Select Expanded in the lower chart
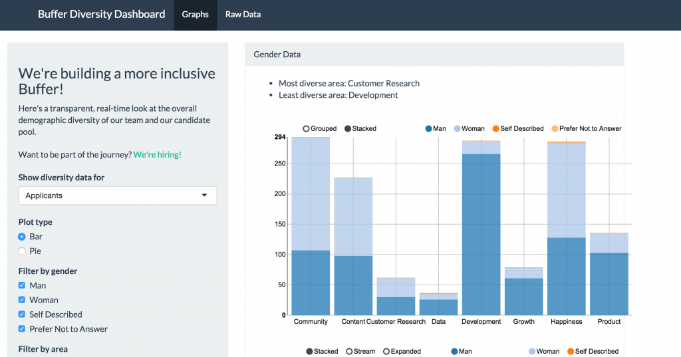This screenshot has width=681, height=357. 402,352
